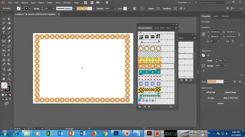
Task: Select the Selection tool arrow
Action: pyautogui.click(x=4, y=19)
